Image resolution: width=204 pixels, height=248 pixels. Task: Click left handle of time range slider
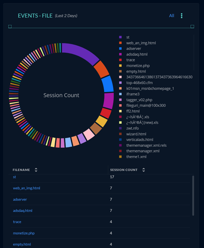tap(10, 26)
